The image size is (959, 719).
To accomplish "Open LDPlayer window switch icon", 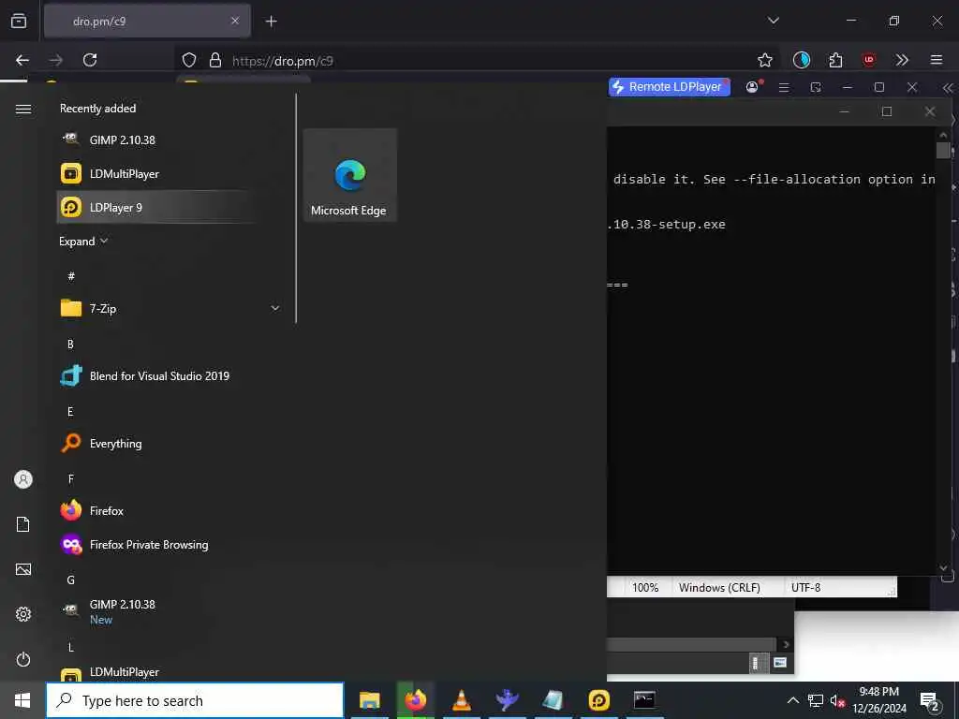I will [816, 87].
